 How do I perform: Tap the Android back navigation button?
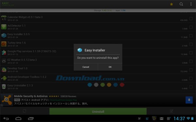(x=6, y=118)
